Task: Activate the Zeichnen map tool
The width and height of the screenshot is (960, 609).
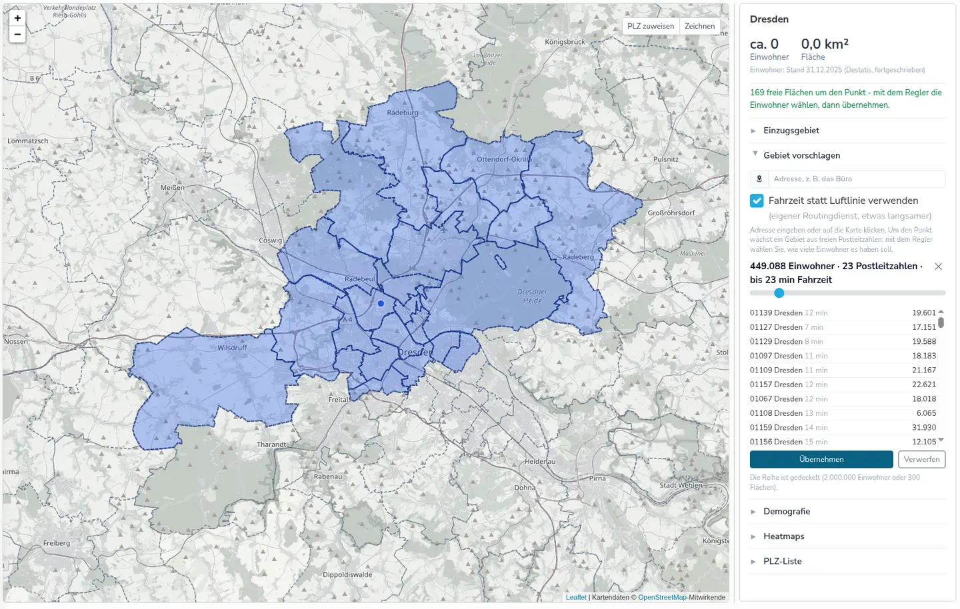Action: coord(699,26)
